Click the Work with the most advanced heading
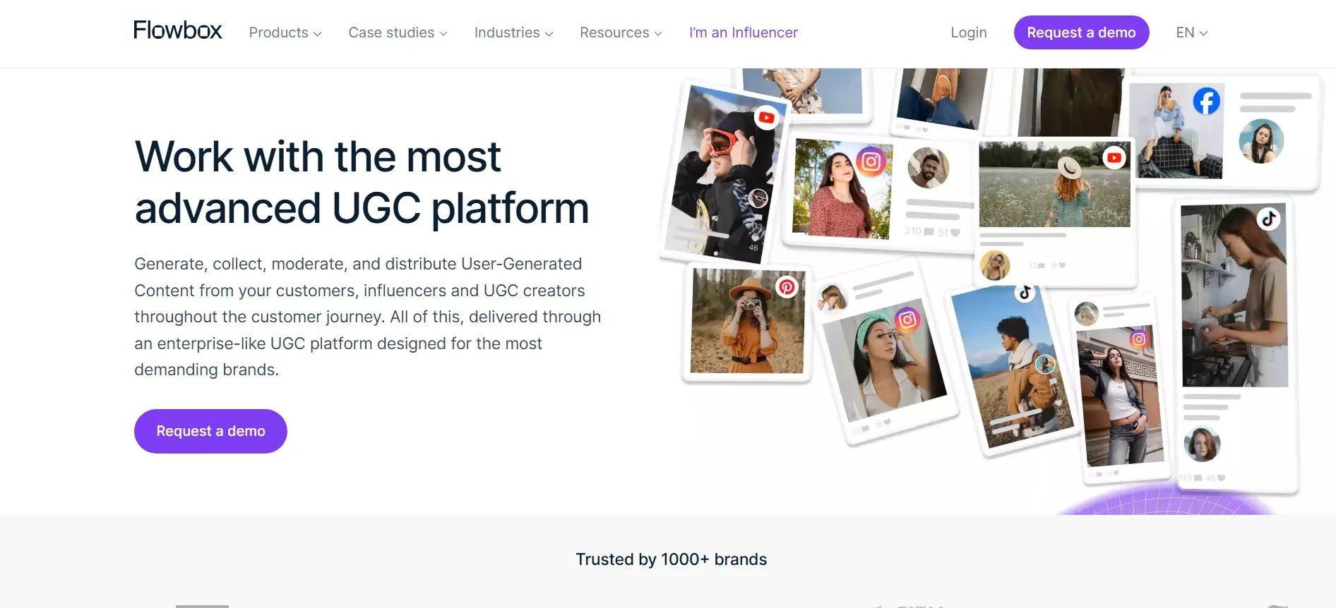The height and width of the screenshot is (608, 1336). (362, 182)
